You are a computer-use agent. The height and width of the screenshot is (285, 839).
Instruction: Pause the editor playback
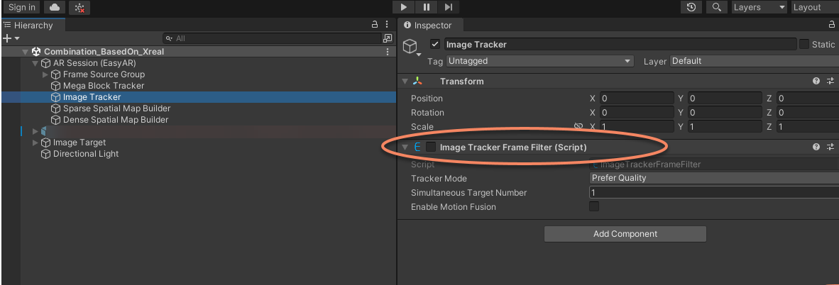pos(427,7)
